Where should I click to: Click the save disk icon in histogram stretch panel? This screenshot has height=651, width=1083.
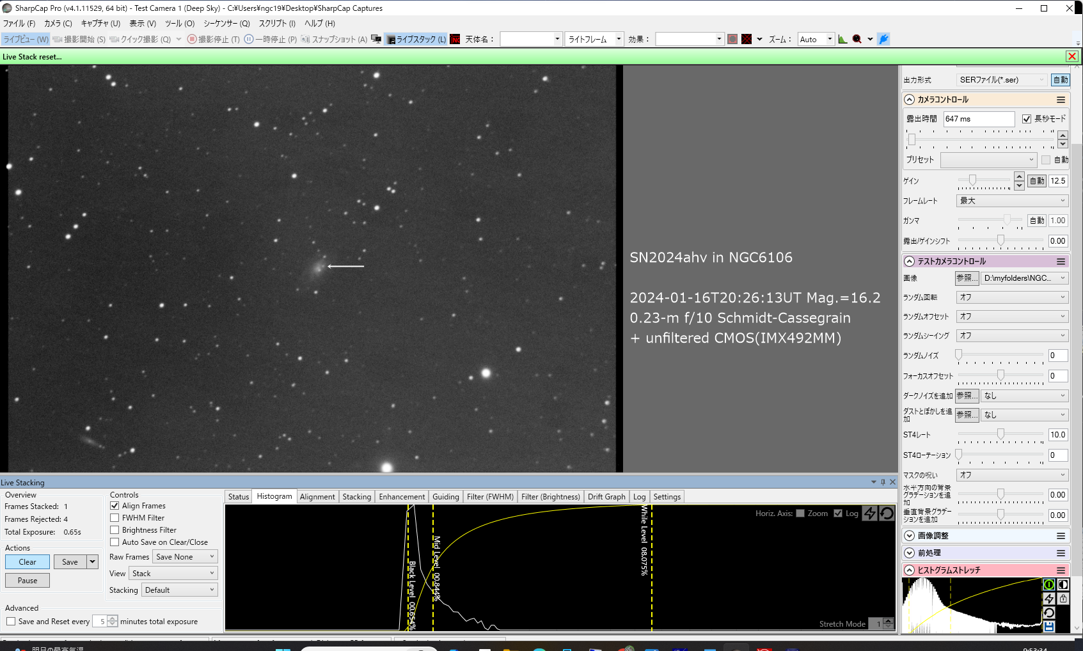point(1049,627)
